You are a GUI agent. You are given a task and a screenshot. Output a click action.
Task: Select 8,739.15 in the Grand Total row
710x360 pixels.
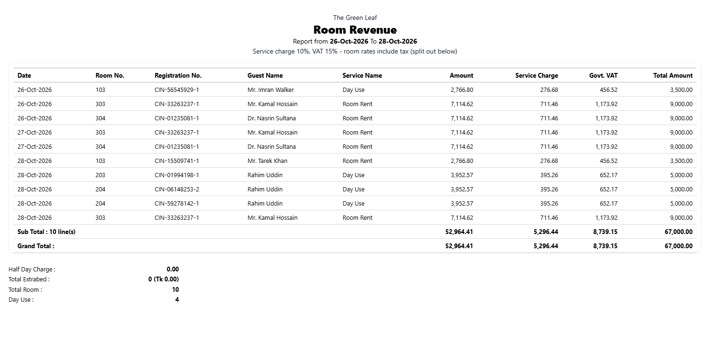pos(605,246)
